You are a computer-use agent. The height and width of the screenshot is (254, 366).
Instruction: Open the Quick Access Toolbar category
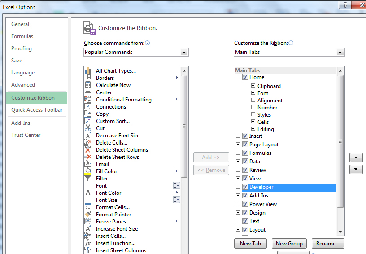point(37,110)
